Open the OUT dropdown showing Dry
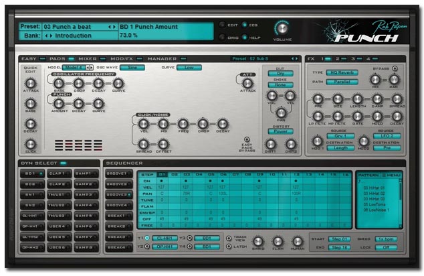This screenshot has width=424, height=276. click(x=280, y=74)
